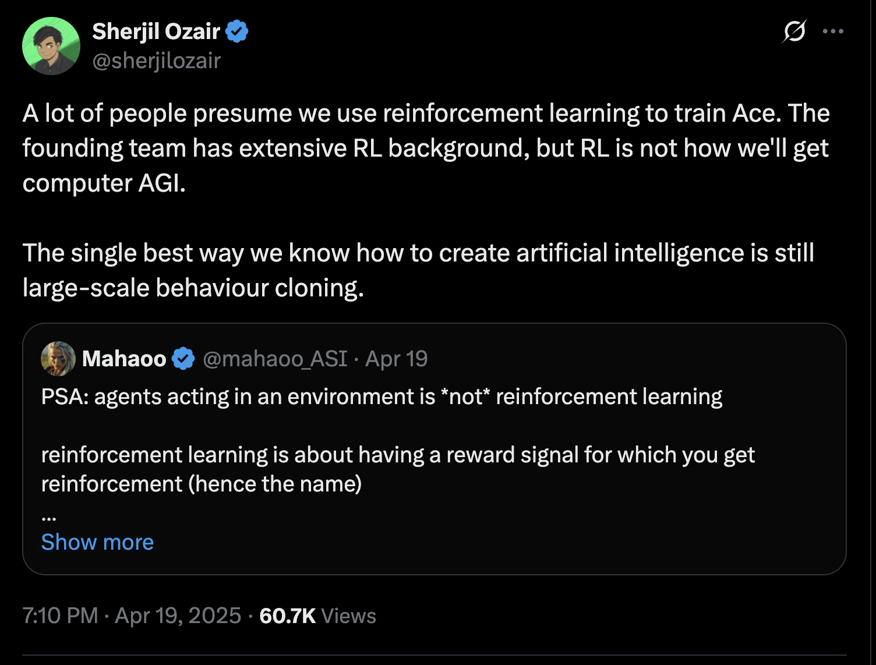Click the behaviour cloning paragraph
The width and height of the screenshot is (876, 665).
click(418, 270)
